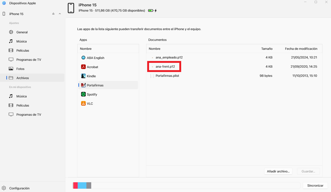Click the Sincronizar button
The height and width of the screenshot is (192, 331).
315,186
